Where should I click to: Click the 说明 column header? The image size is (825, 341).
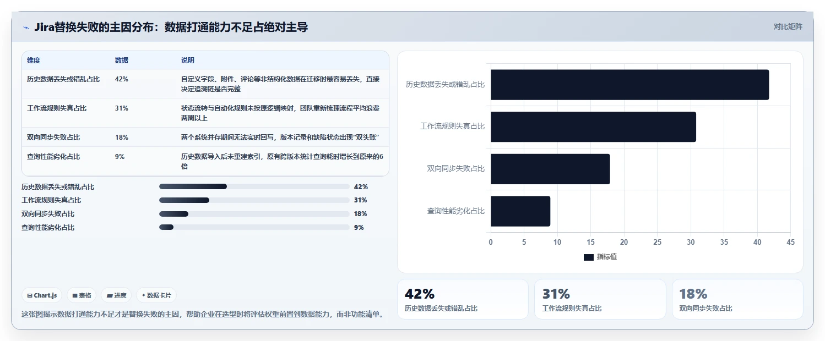tap(188, 61)
